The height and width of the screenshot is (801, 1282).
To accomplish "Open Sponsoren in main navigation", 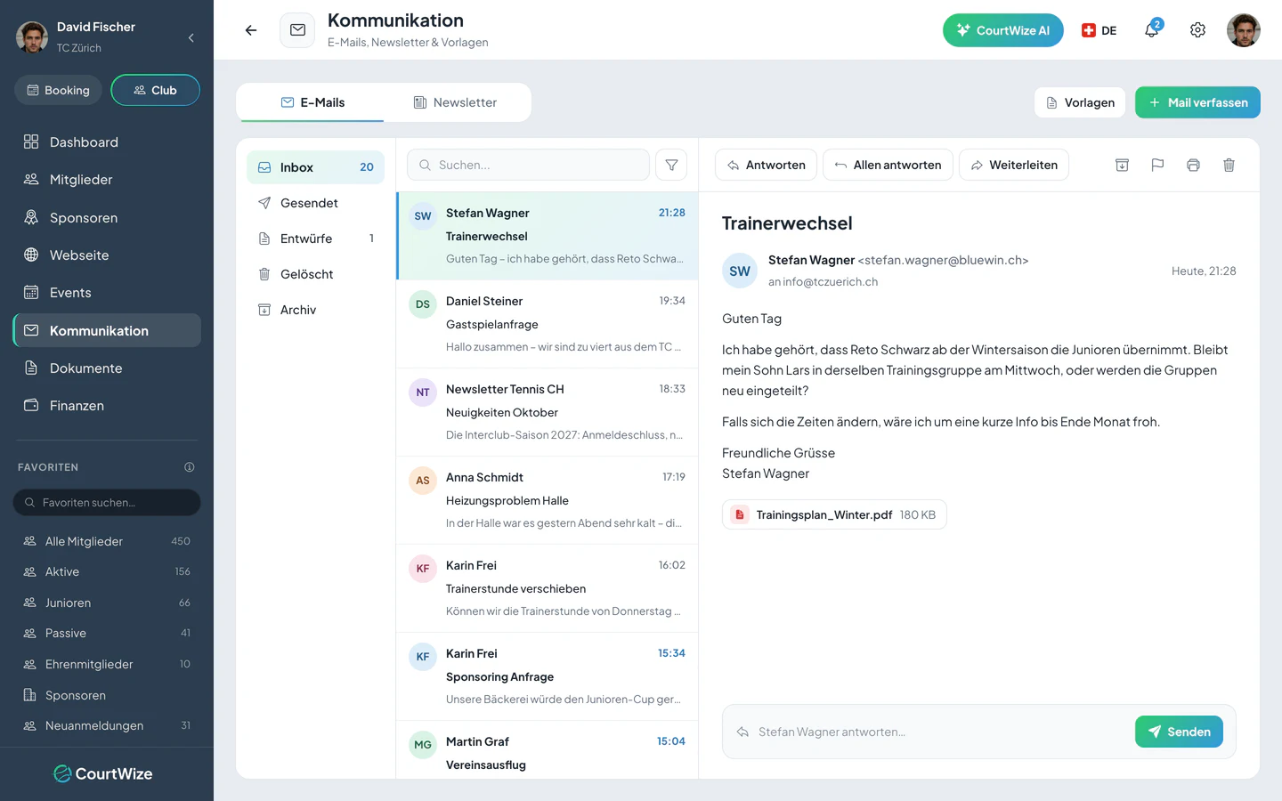I will click(107, 218).
